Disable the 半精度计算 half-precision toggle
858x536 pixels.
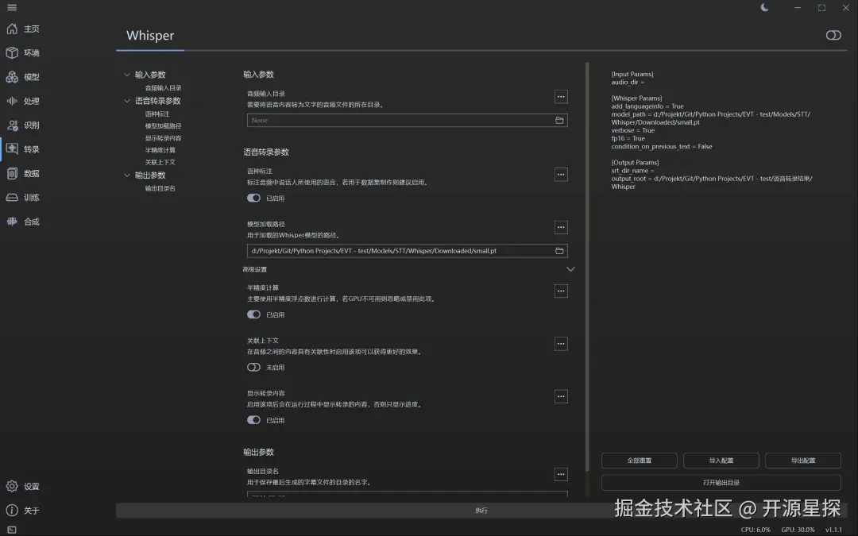pyautogui.click(x=253, y=314)
